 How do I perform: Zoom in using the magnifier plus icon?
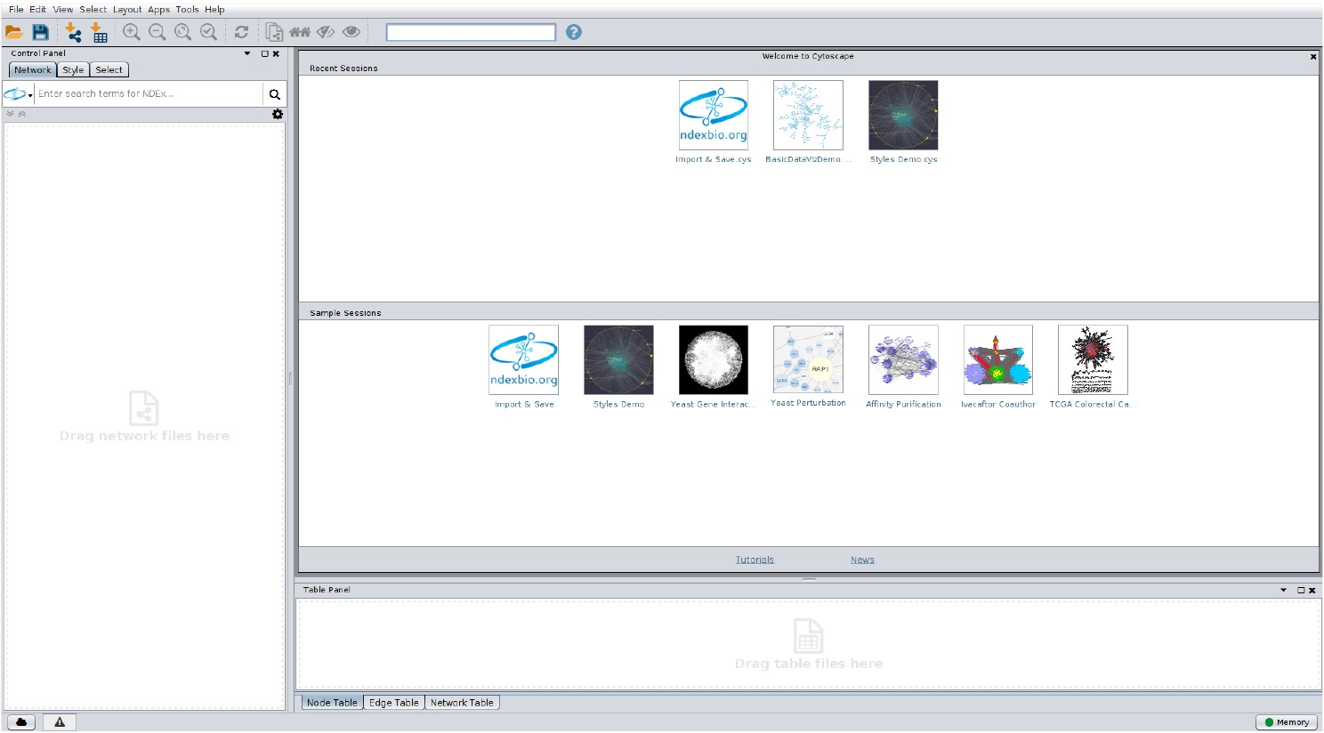[132, 32]
